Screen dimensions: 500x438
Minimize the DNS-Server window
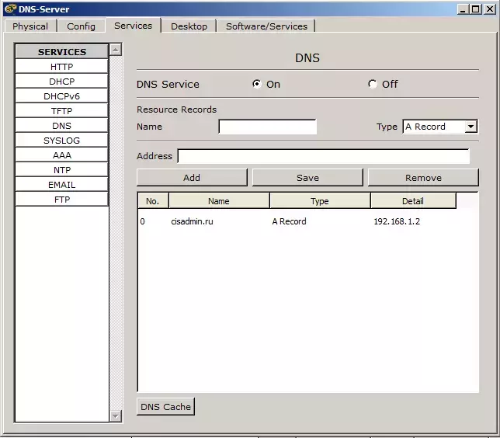tap(463, 9)
